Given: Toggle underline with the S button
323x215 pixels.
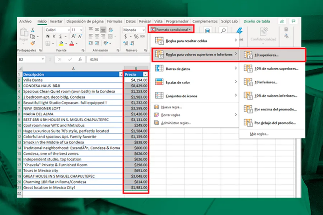Looking at the screenshot, I should pyautogui.click(x=61, y=37).
